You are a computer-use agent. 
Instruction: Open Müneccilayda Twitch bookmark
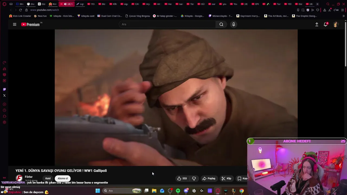pyautogui.click(x=220, y=16)
